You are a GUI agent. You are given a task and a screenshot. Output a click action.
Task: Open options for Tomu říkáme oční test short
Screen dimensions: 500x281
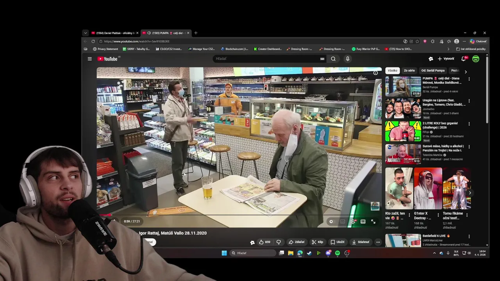pyautogui.click(x=467, y=215)
